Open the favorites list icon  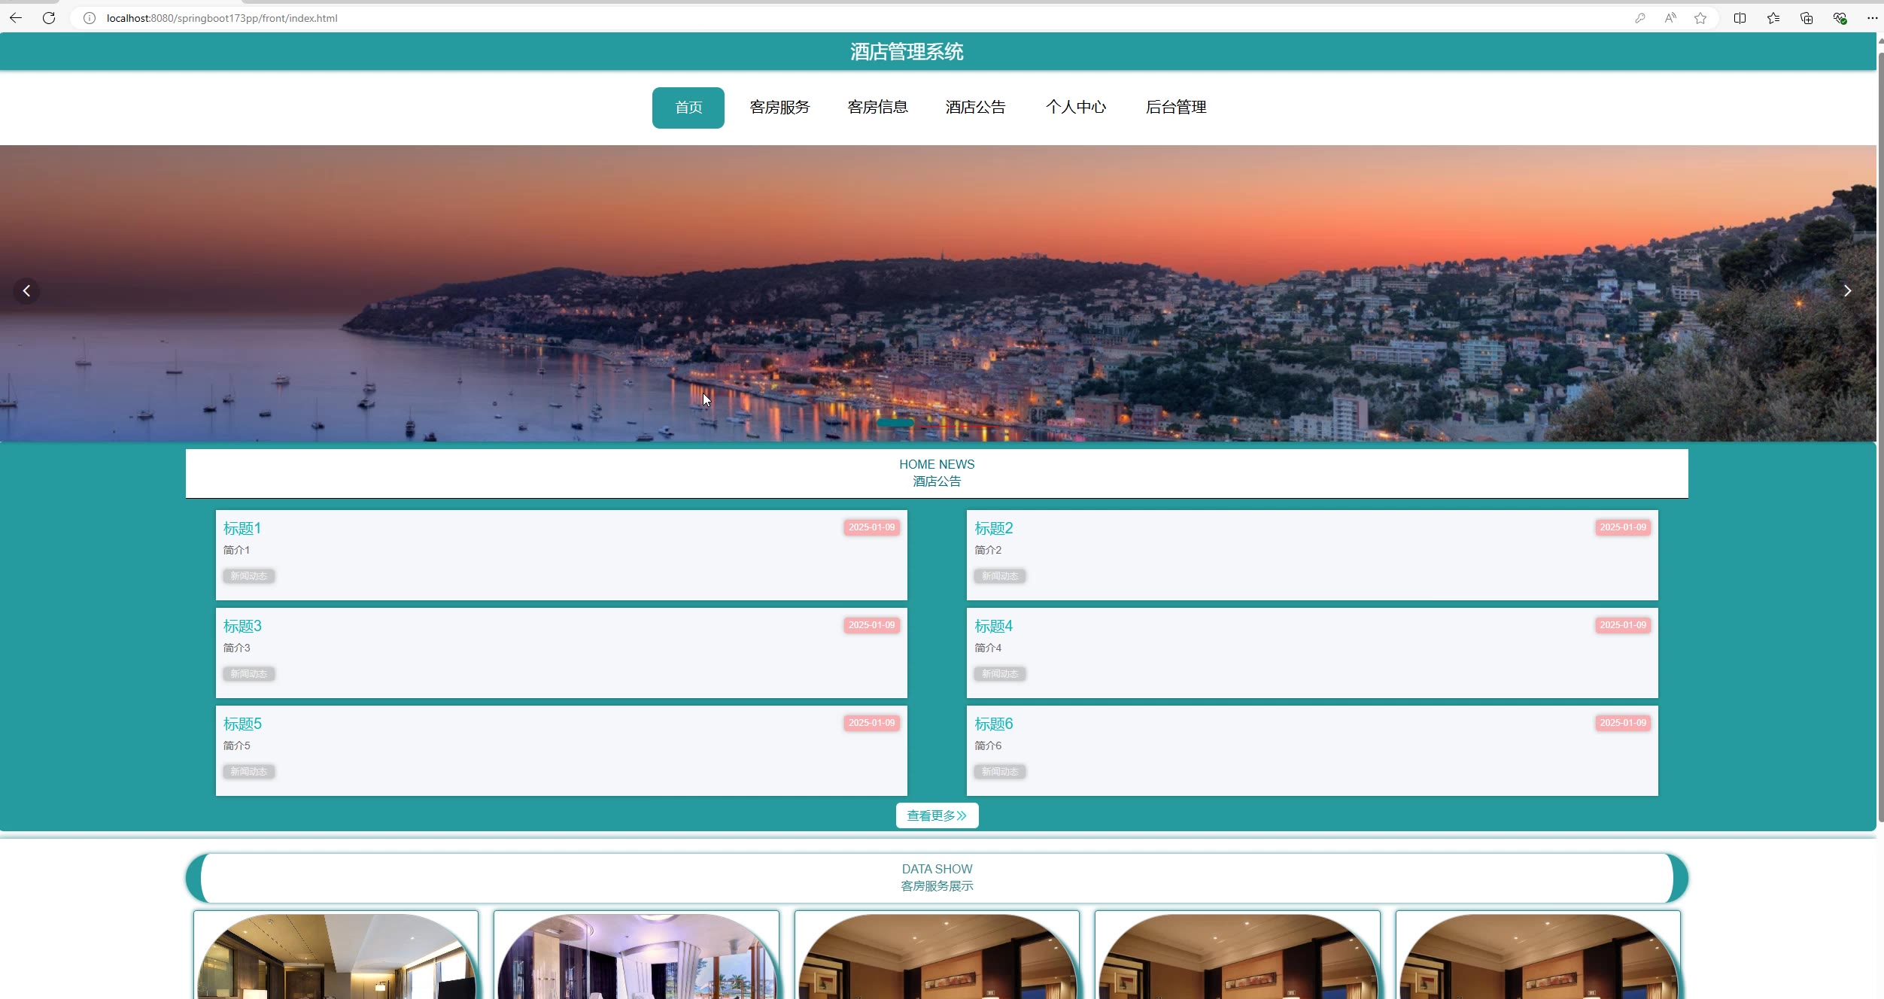click(x=1773, y=18)
